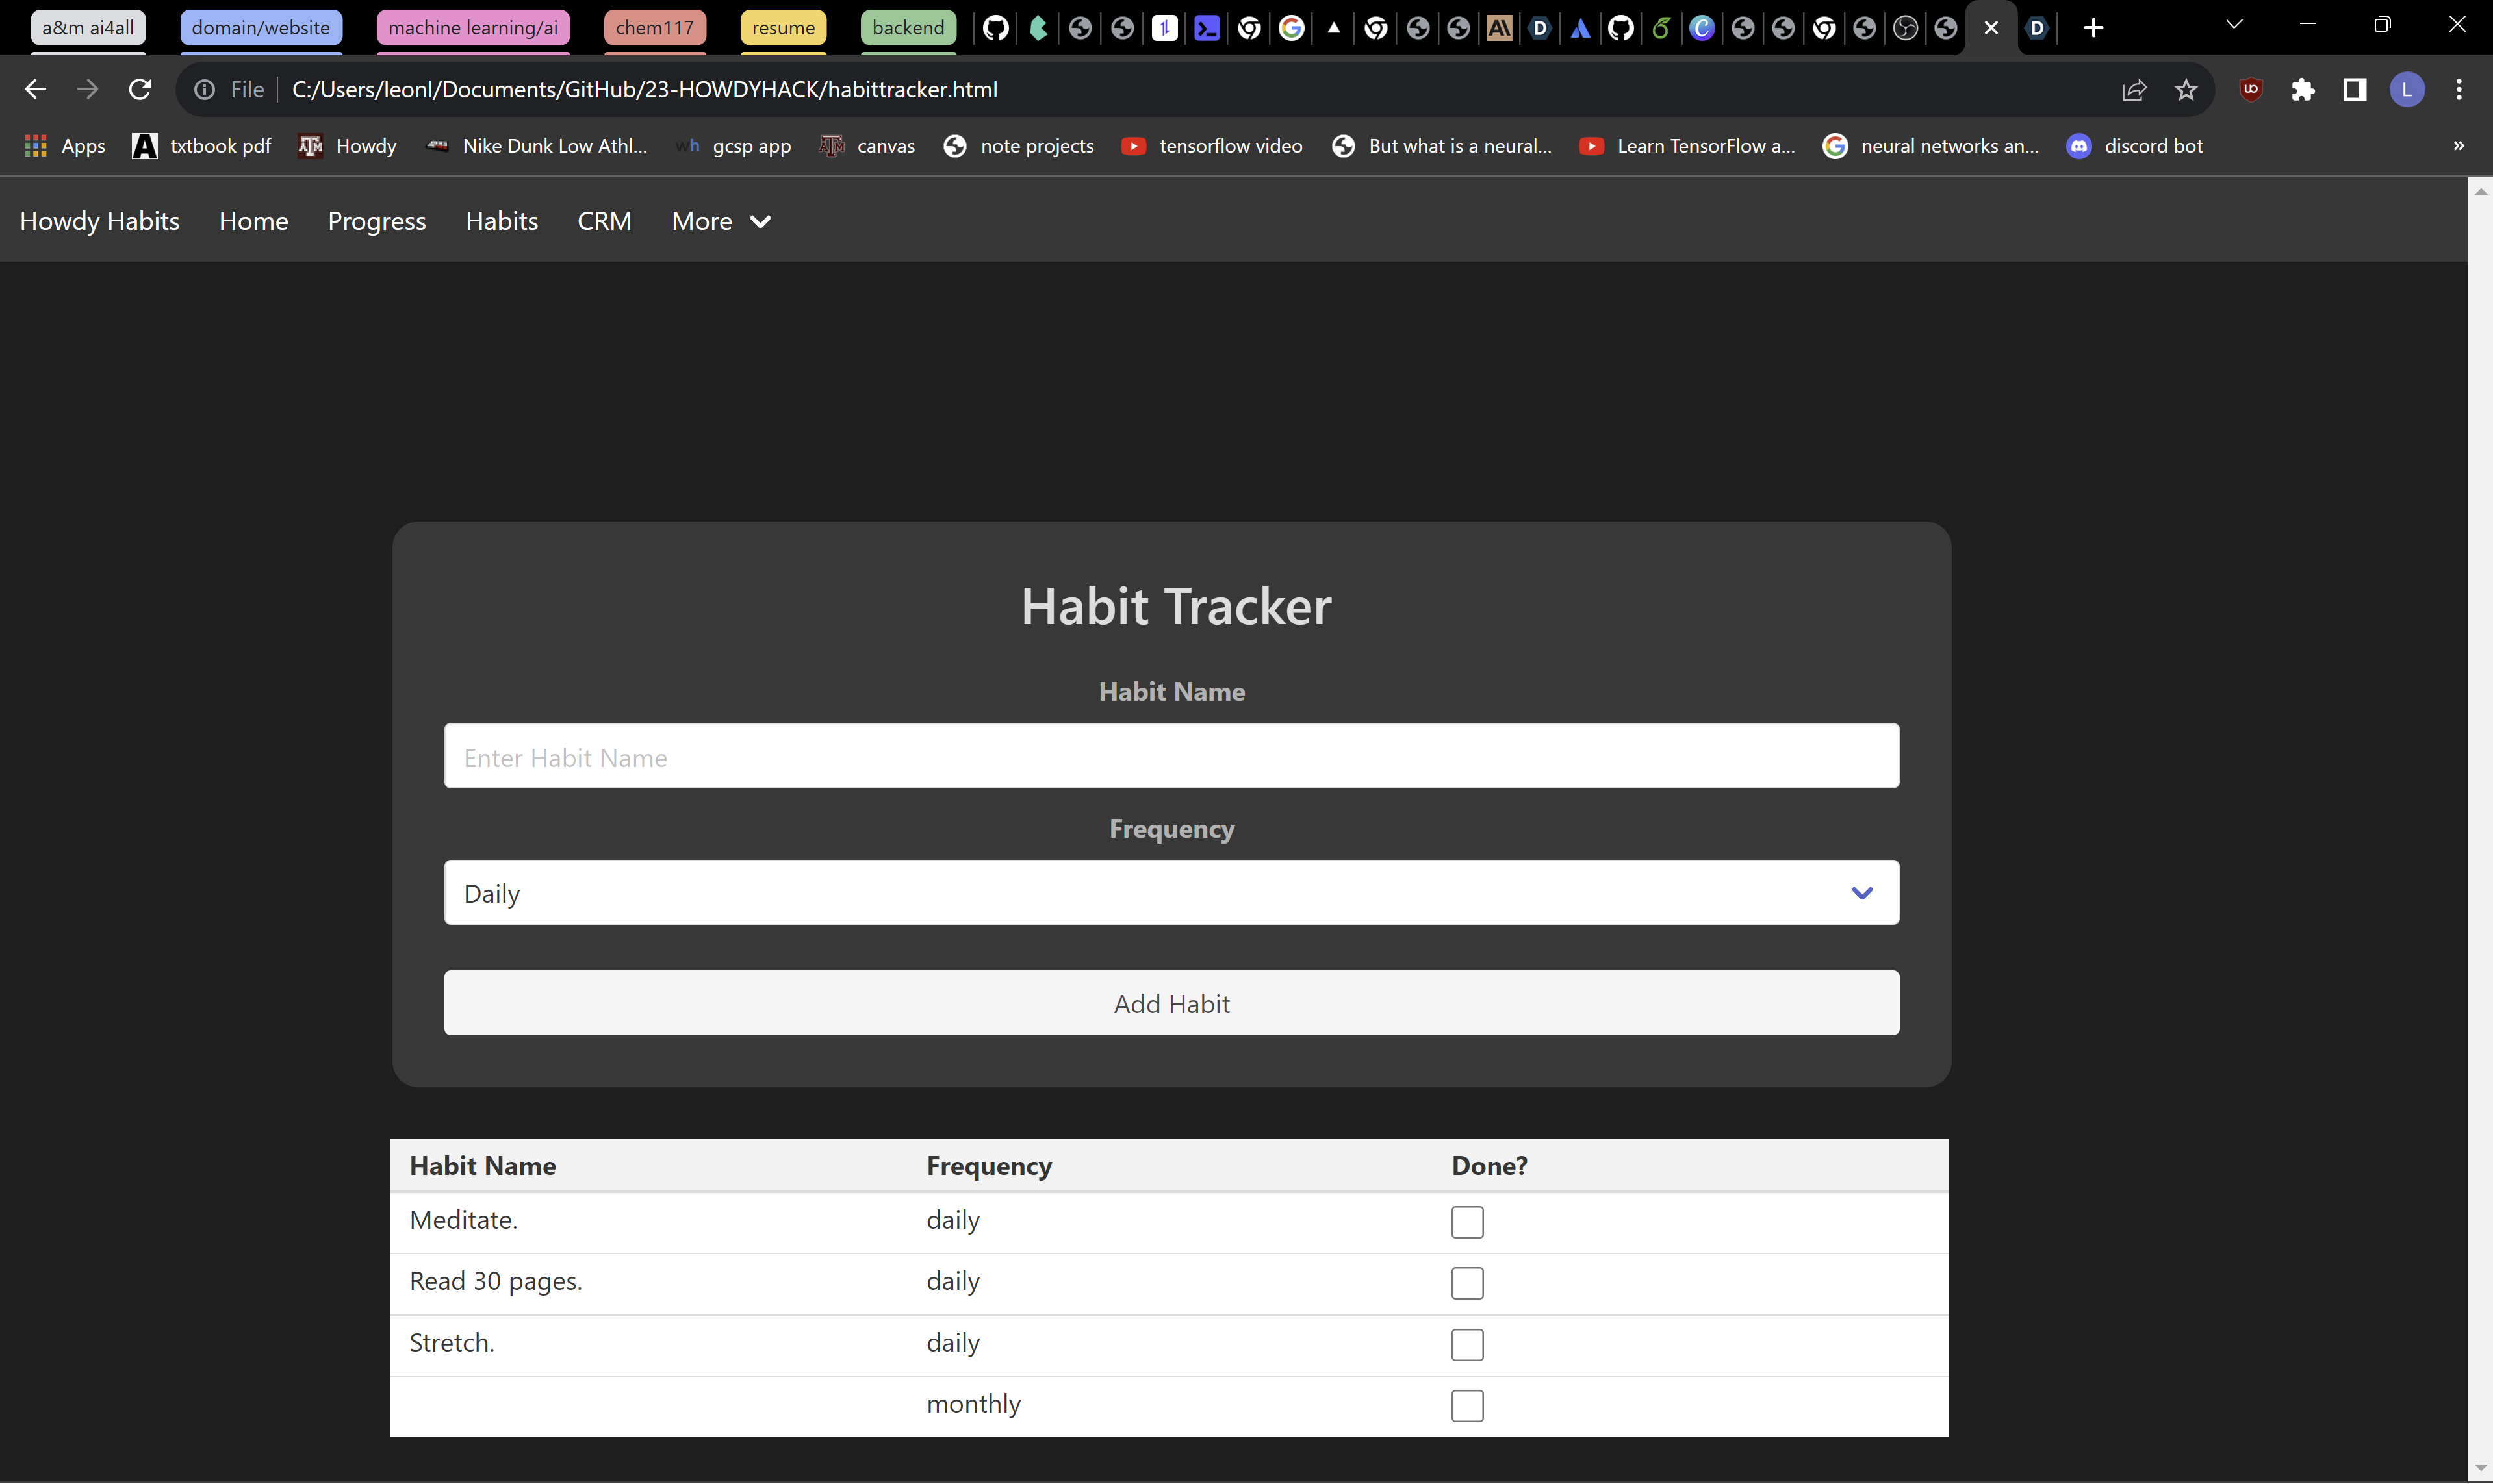Share the current page
Viewport: 2493px width, 1484px height.
pyautogui.click(x=2136, y=89)
